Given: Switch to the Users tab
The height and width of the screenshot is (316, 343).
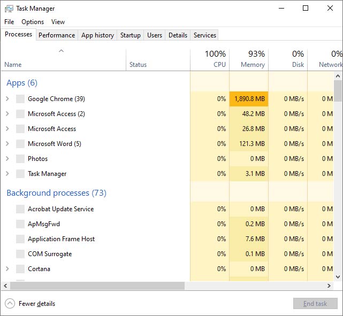Looking at the screenshot, I should pyautogui.click(x=155, y=35).
